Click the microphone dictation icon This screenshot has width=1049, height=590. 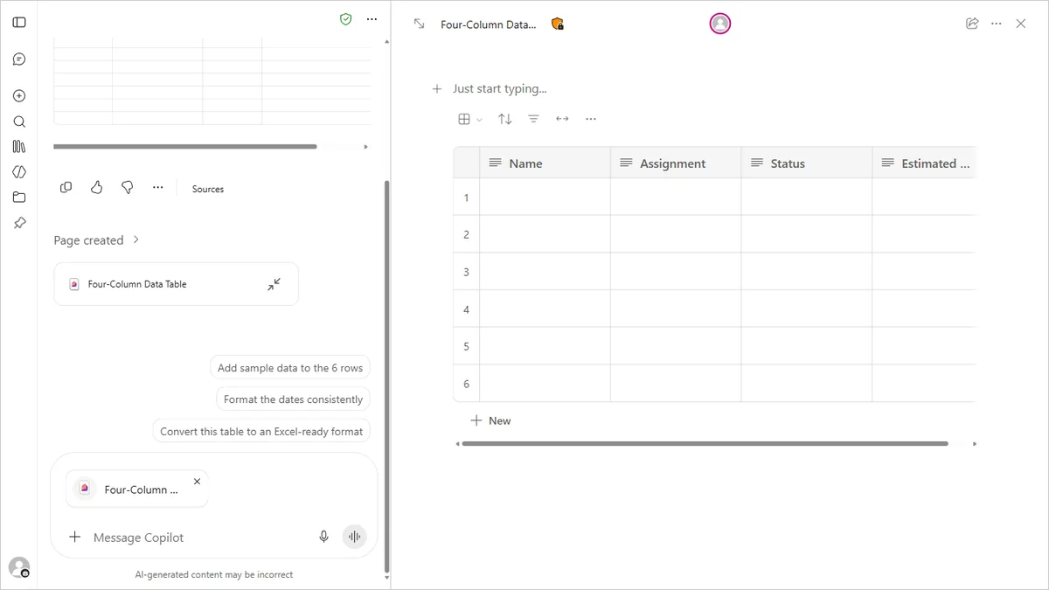point(324,537)
